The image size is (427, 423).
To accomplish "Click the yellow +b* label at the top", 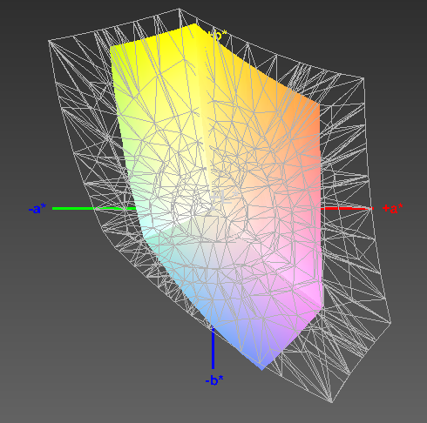I will [217, 36].
